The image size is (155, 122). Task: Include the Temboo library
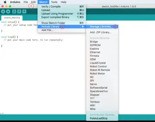click(102, 102)
